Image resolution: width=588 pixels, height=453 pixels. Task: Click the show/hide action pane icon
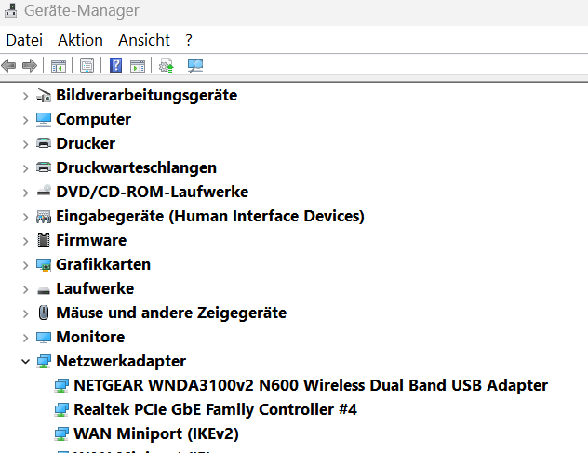[x=138, y=66]
